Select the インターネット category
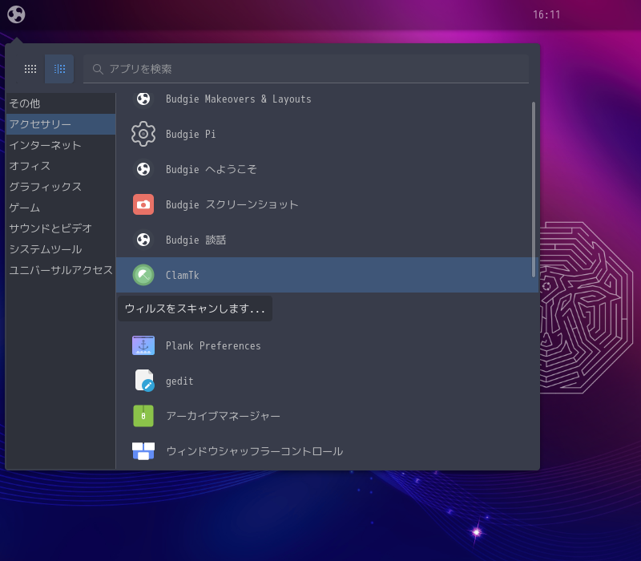Image resolution: width=641 pixels, height=561 pixels. tap(61, 145)
